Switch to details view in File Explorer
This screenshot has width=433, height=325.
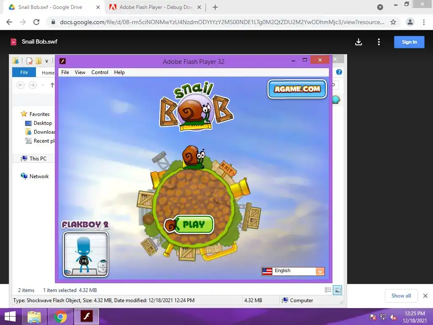[328, 290]
